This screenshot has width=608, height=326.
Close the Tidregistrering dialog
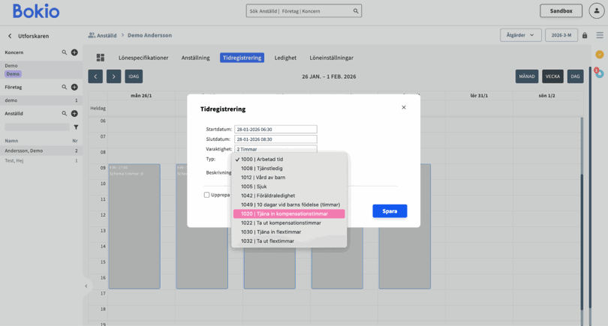click(x=404, y=107)
